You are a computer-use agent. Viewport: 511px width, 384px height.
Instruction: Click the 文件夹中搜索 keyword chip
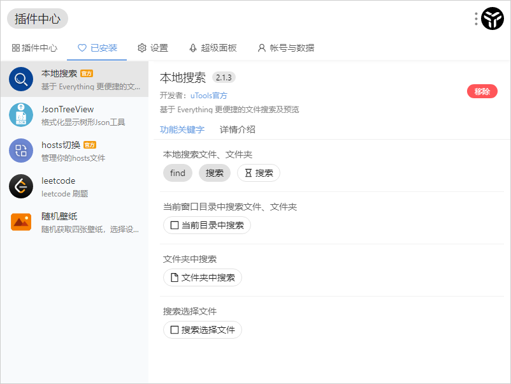click(x=203, y=277)
